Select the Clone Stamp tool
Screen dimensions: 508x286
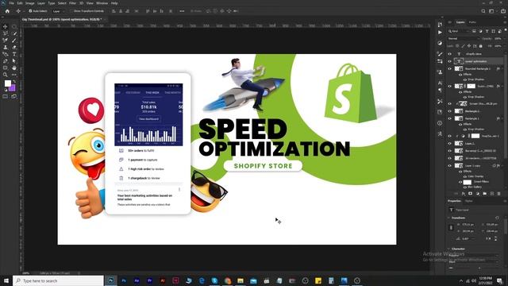6,48
